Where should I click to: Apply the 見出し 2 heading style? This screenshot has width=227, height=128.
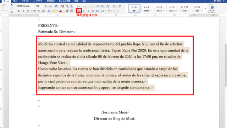coord(172,9)
